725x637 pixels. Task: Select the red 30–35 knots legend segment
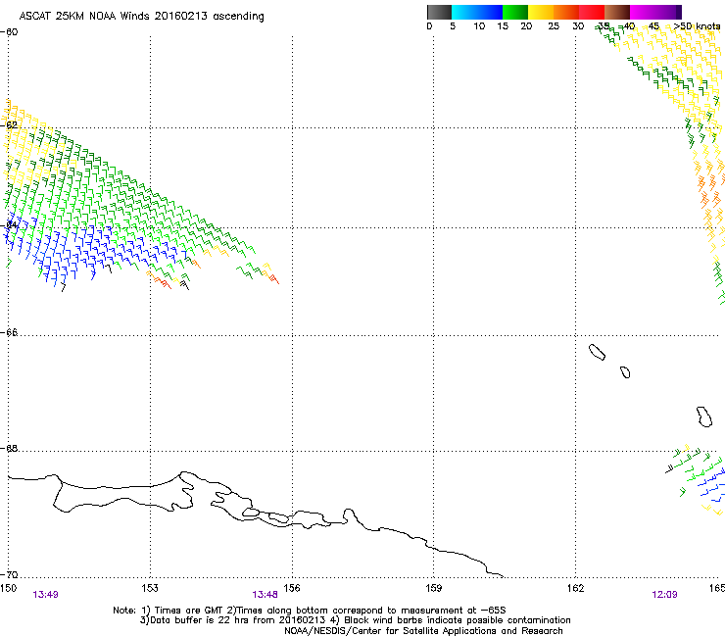pyautogui.click(x=592, y=12)
